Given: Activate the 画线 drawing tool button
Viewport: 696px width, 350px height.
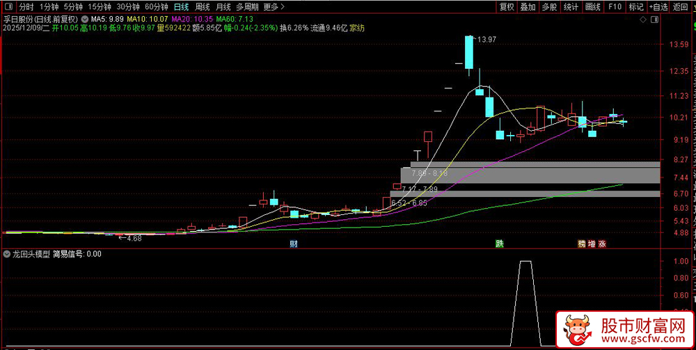Looking at the screenshot, I should click(593, 7).
